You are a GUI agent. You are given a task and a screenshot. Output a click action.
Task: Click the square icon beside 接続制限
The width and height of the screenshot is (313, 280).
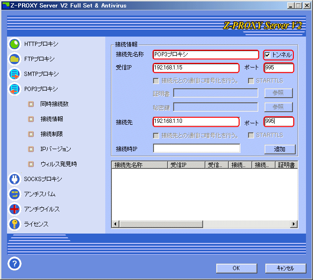pyautogui.click(x=31, y=134)
